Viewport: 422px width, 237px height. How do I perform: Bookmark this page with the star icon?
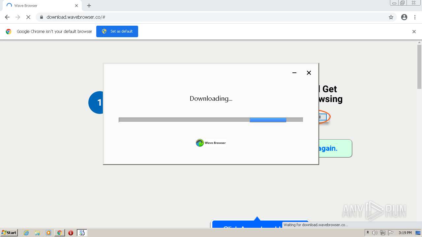(391, 17)
